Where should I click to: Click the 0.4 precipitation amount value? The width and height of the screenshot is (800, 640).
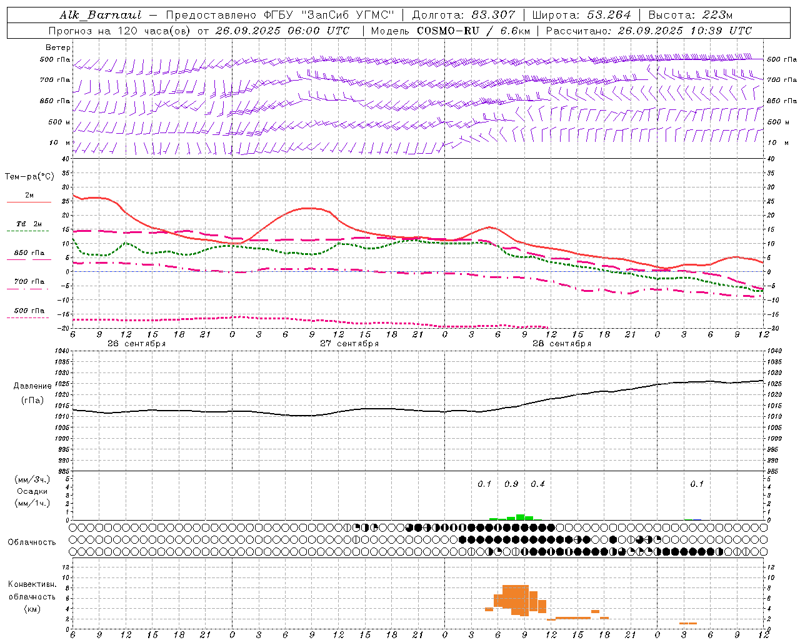[x=537, y=484]
